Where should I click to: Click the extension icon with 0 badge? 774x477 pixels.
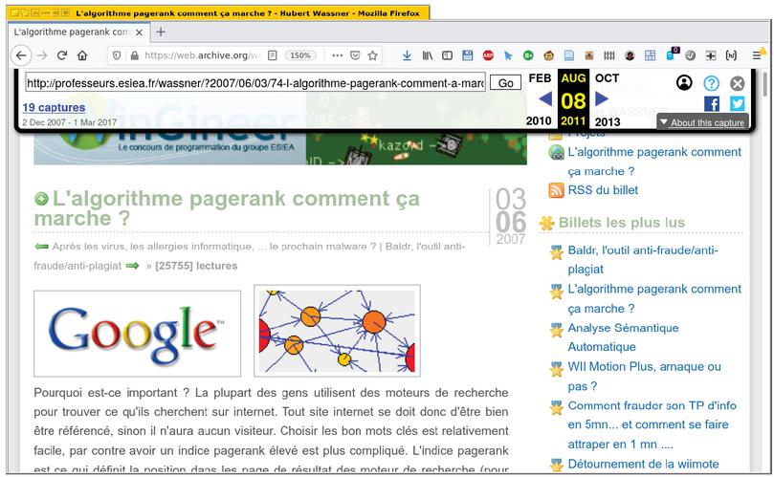672,54
